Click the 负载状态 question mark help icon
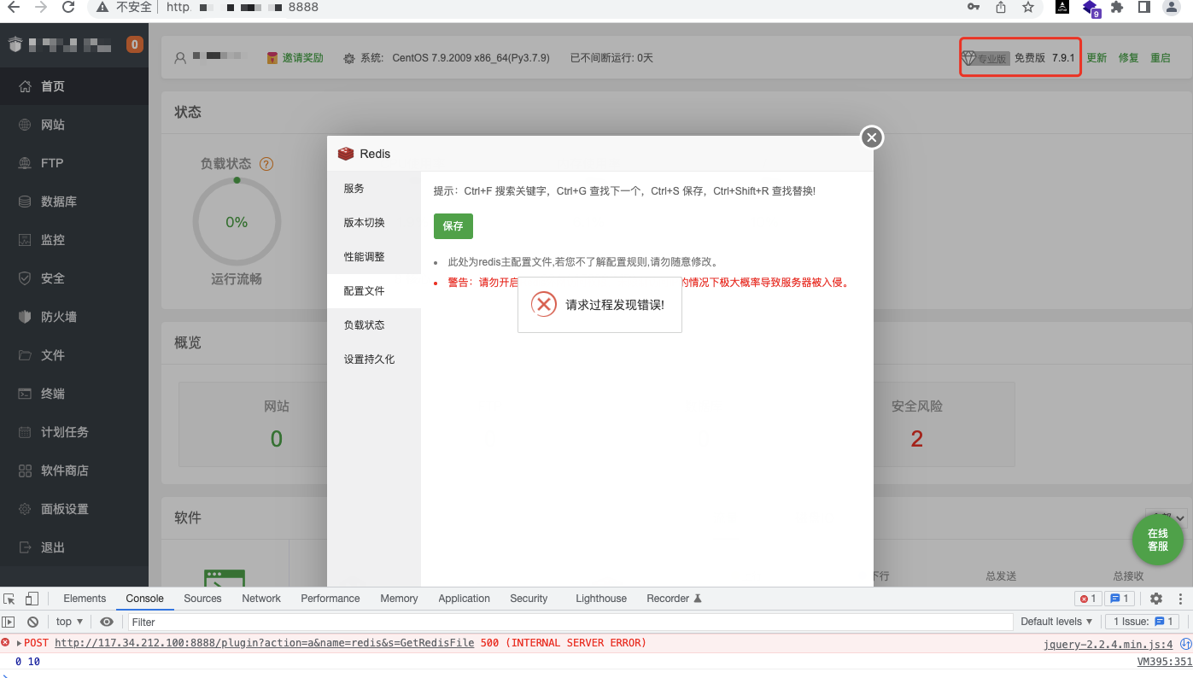This screenshot has width=1193, height=678. tap(266, 164)
